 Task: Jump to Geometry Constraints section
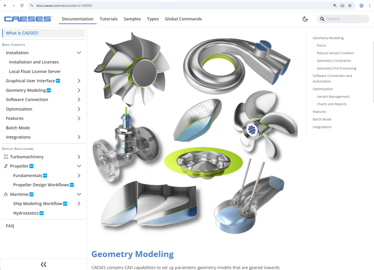pyautogui.click(x=334, y=60)
